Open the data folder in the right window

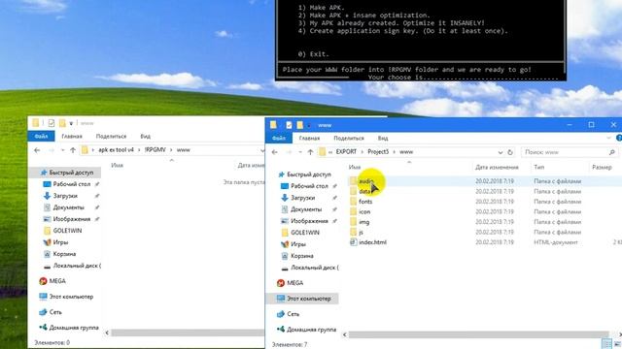tap(364, 192)
